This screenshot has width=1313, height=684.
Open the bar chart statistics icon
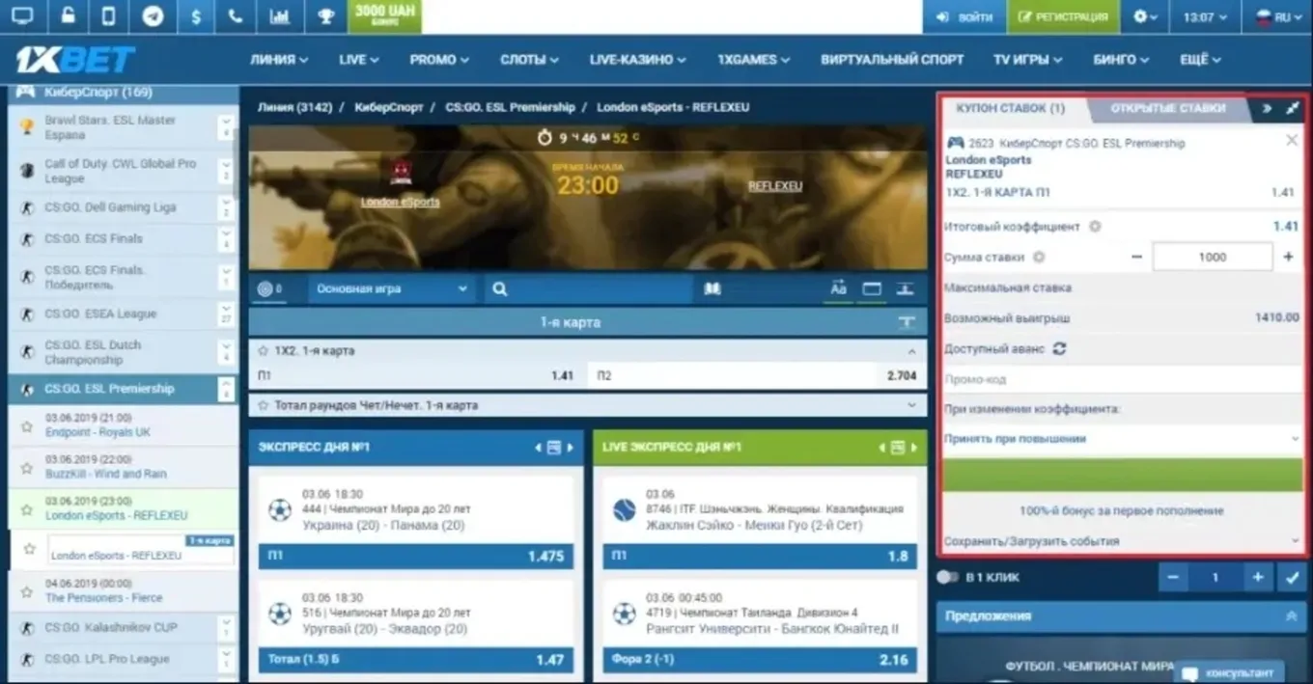[280, 16]
